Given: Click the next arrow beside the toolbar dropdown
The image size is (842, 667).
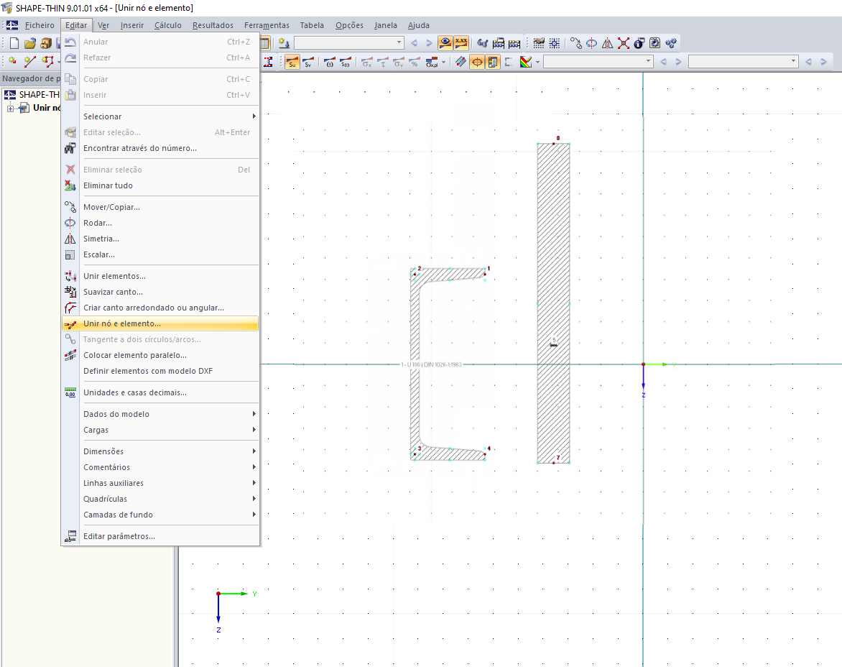Looking at the screenshot, I should point(429,43).
